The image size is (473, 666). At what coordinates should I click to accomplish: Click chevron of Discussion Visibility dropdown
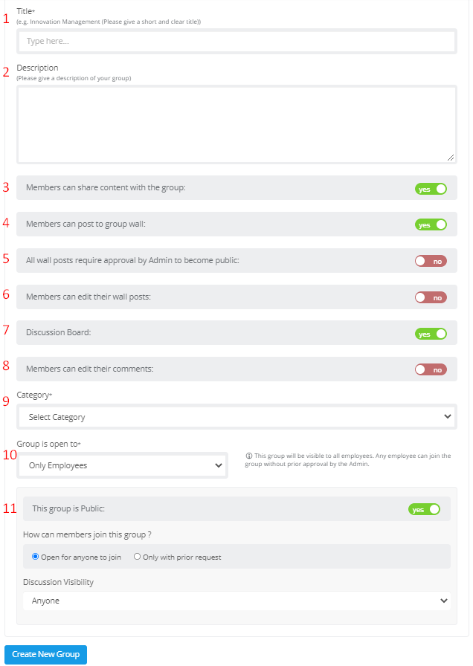point(444,601)
